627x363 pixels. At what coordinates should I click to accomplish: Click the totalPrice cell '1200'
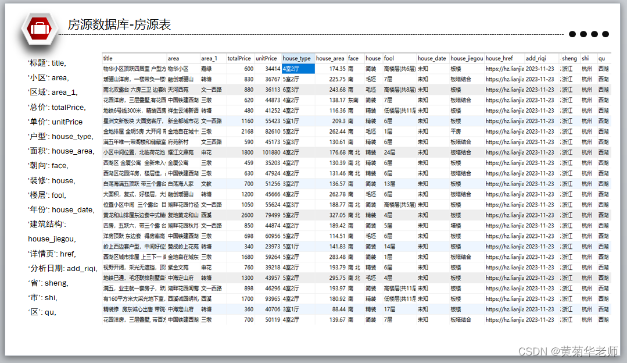247,194
